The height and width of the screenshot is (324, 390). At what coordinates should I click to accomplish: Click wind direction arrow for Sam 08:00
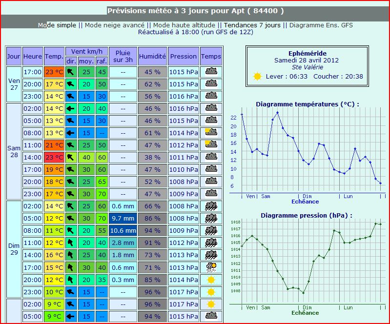click(x=71, y=133)
